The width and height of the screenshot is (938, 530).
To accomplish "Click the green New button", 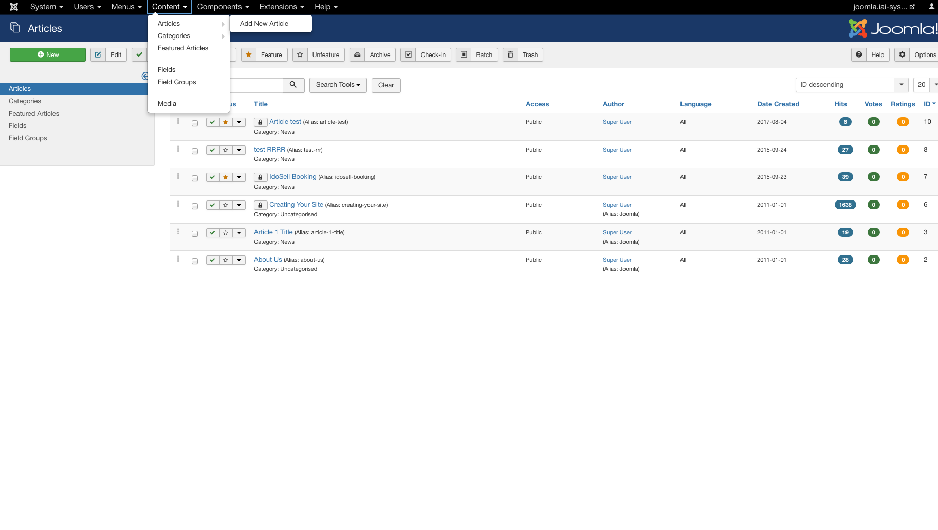I will 48,55.
